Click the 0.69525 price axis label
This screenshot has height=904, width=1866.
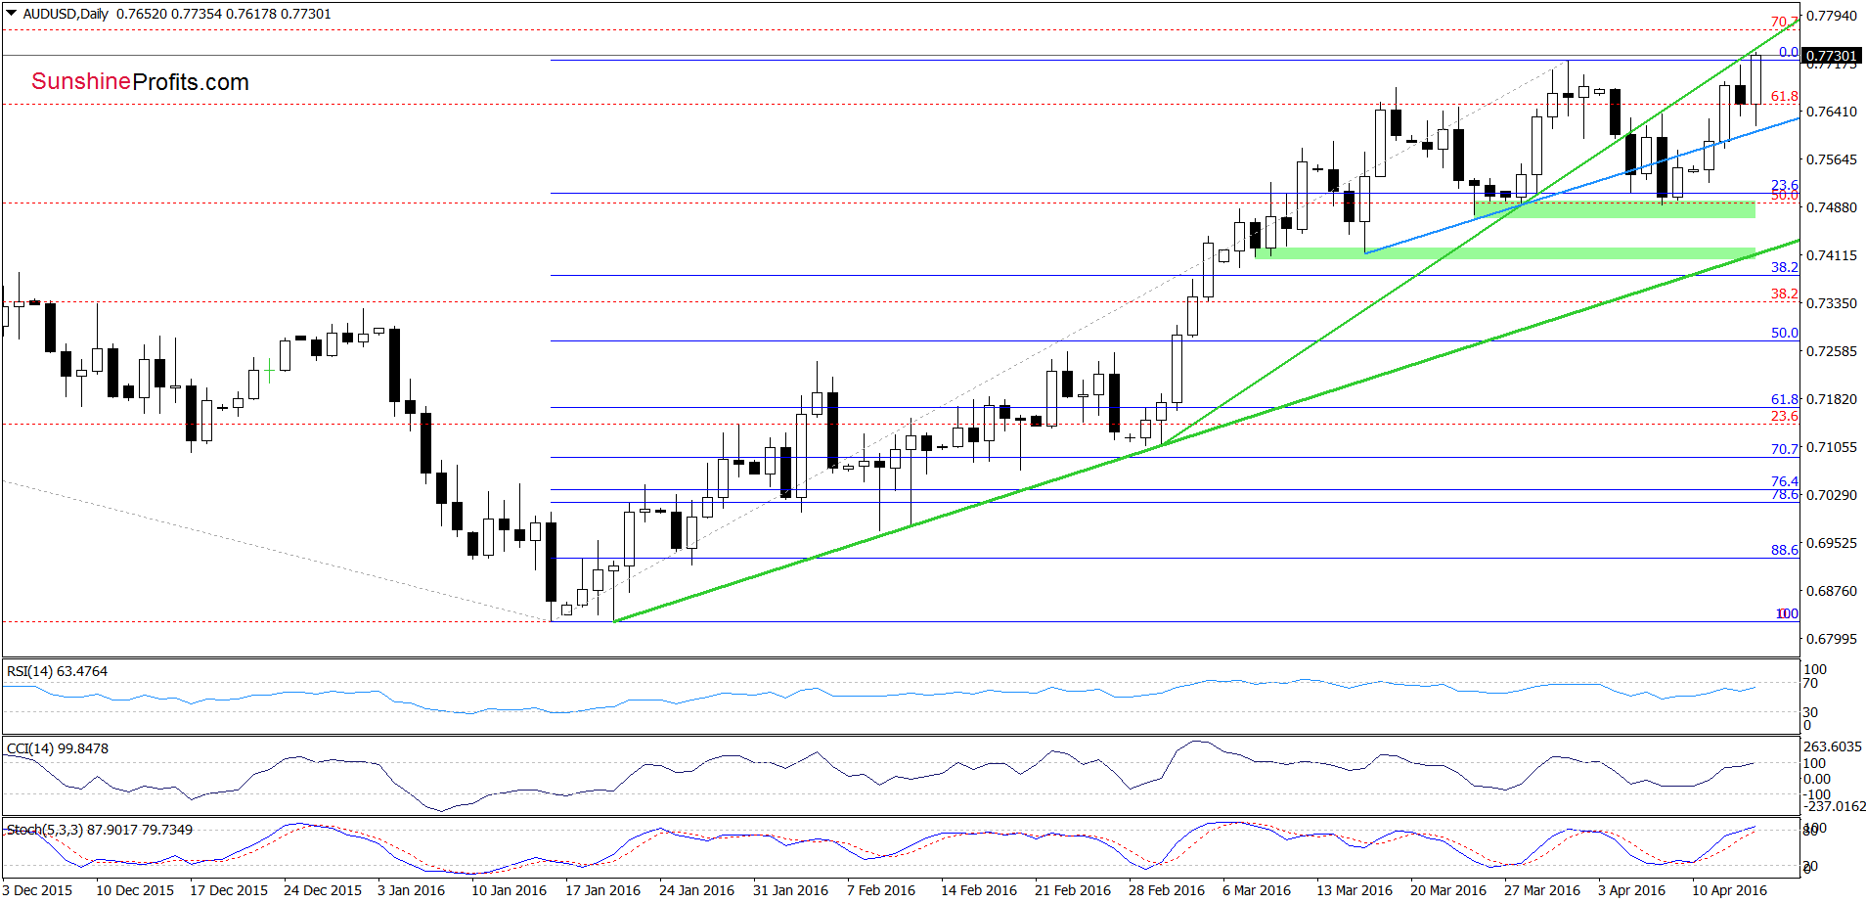(x=1831, y=543)
